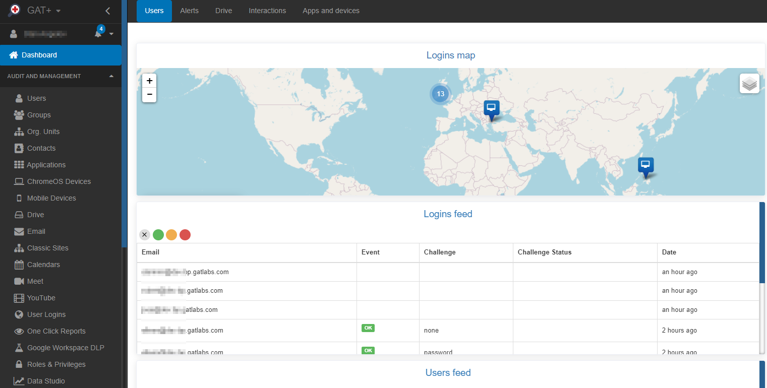Open Dashboard in the sidebar
Viewport: 767px width, 388px height.
point(61,55)
